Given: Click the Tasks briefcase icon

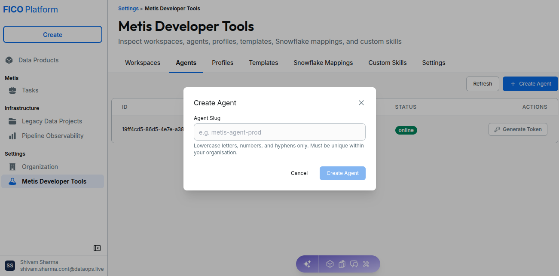Looking at the screenshot, I should tap(13, 90).
